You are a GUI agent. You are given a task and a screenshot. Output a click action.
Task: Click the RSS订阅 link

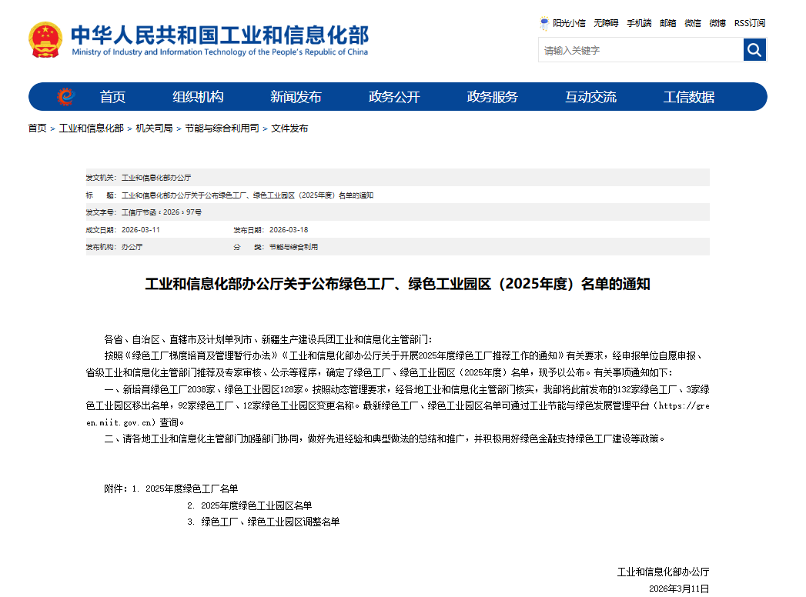point(750,23)
